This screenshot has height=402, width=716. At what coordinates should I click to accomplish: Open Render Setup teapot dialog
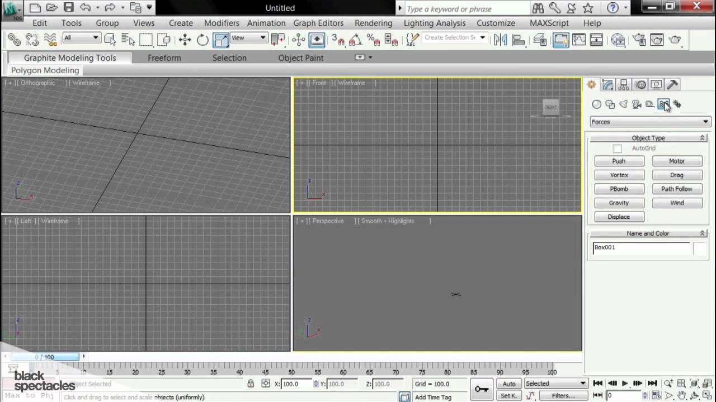639,40
